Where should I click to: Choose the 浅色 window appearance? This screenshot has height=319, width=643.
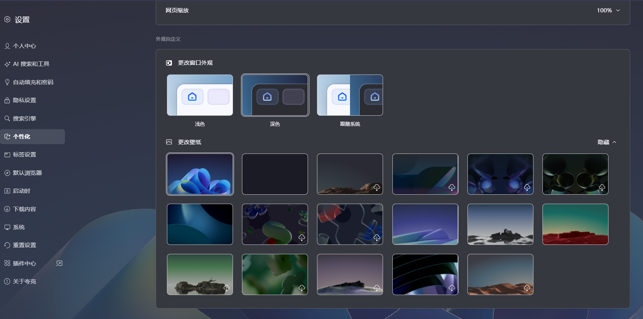coord(200,95)
